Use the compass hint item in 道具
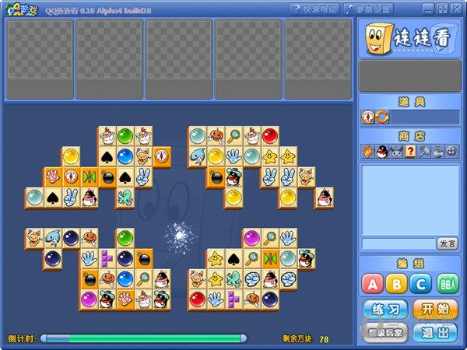Screen dimensions: 467x350 tap(368, 117)
